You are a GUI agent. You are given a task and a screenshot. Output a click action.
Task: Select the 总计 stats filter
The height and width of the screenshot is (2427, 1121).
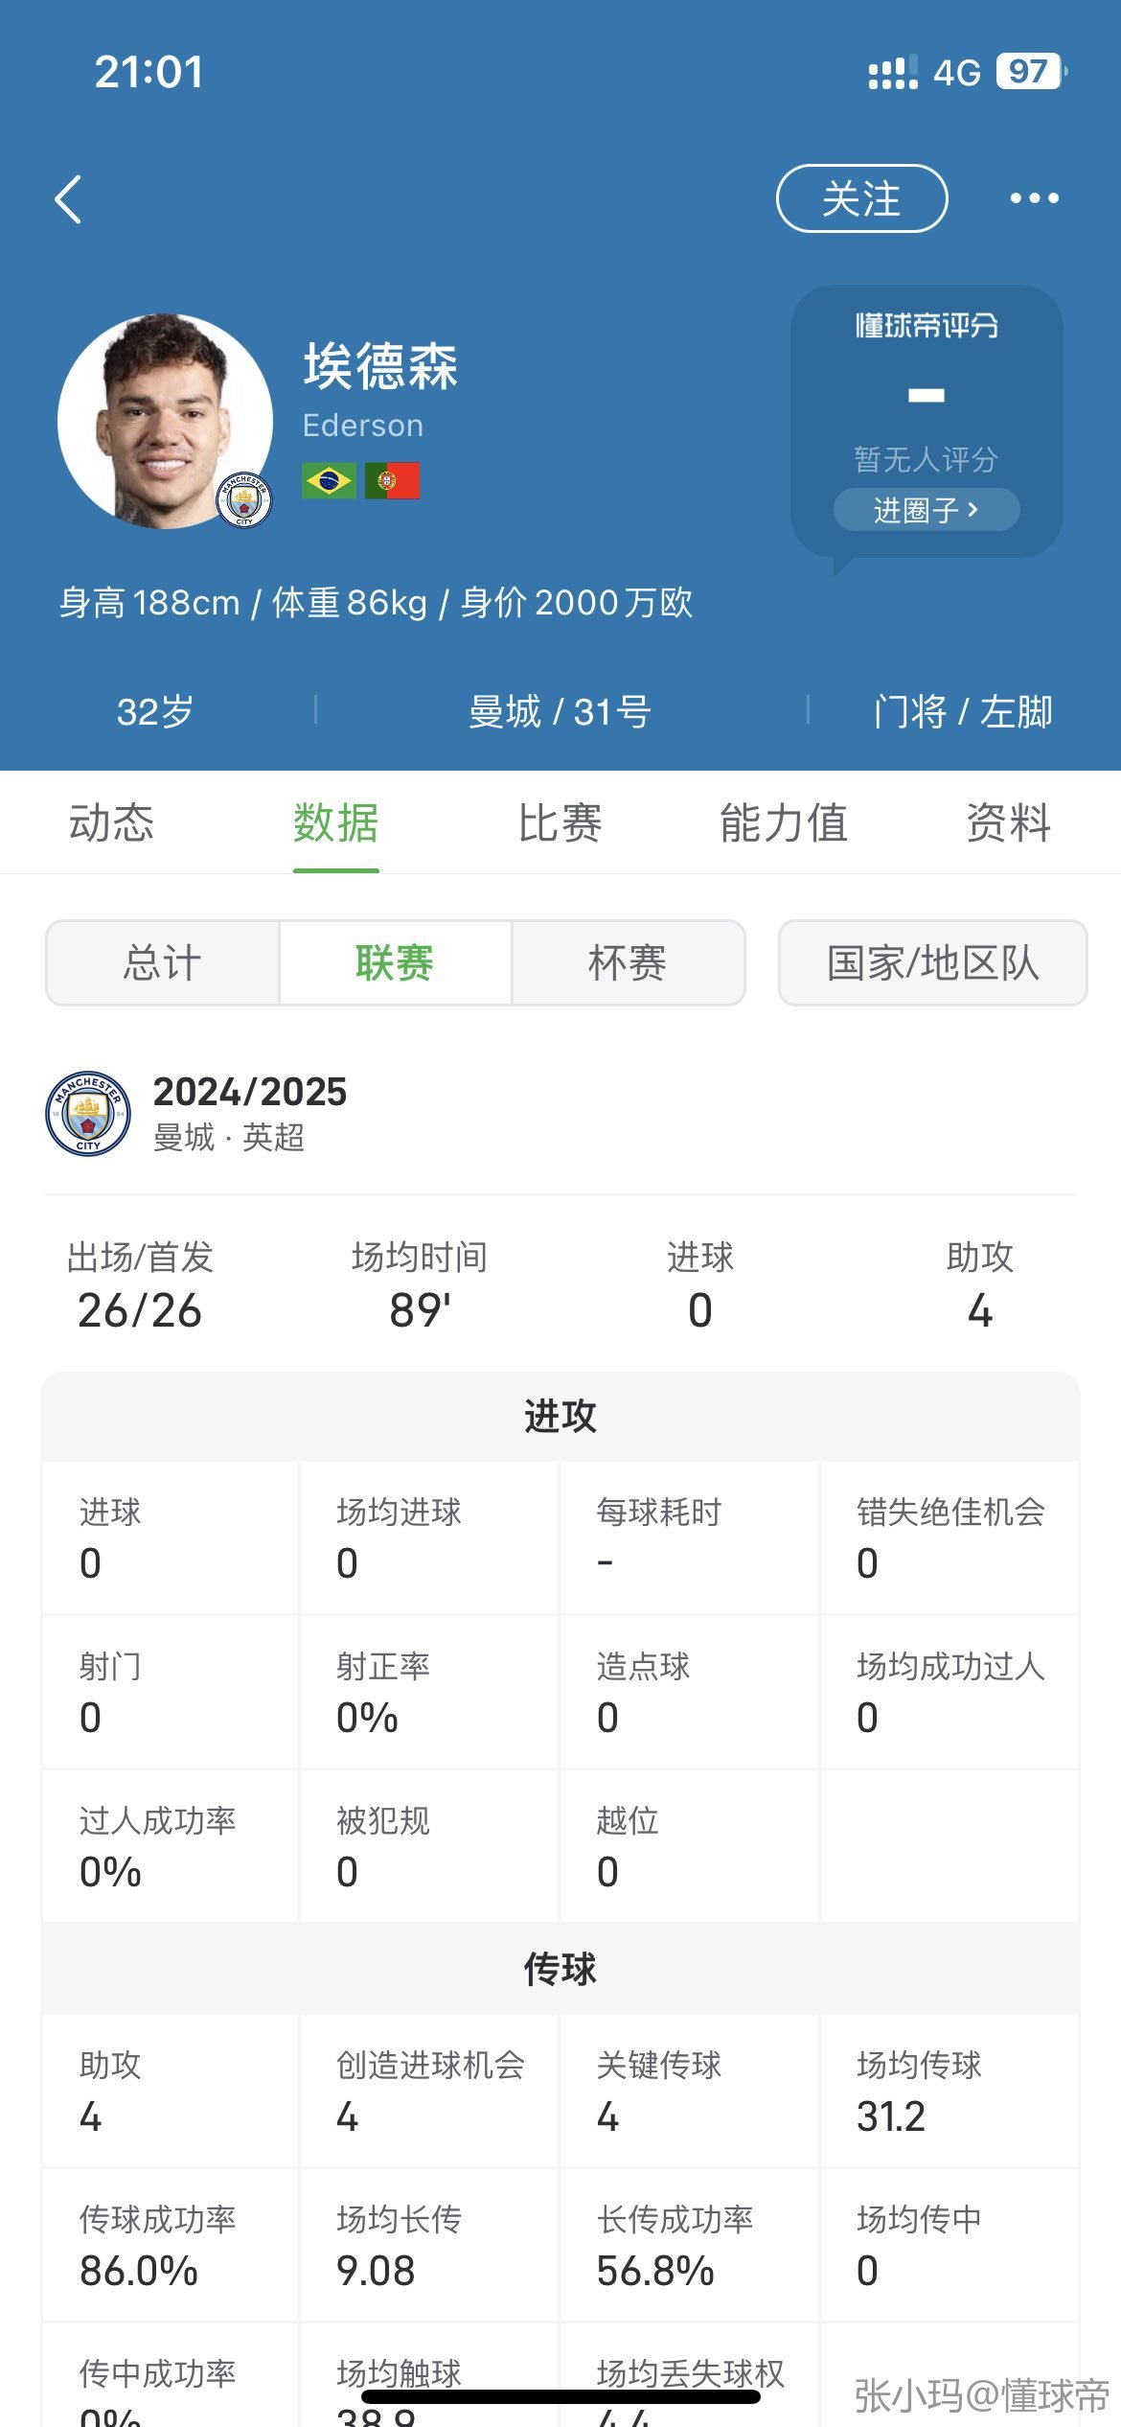[163, 963]
